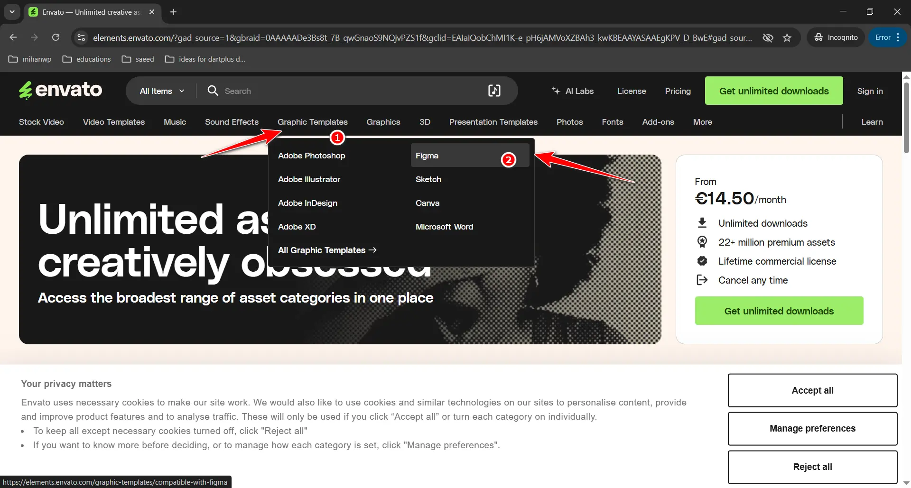Select Figma from dropdown
The image size is (911, 488).
pyautogui.click(x=470, y=155)
